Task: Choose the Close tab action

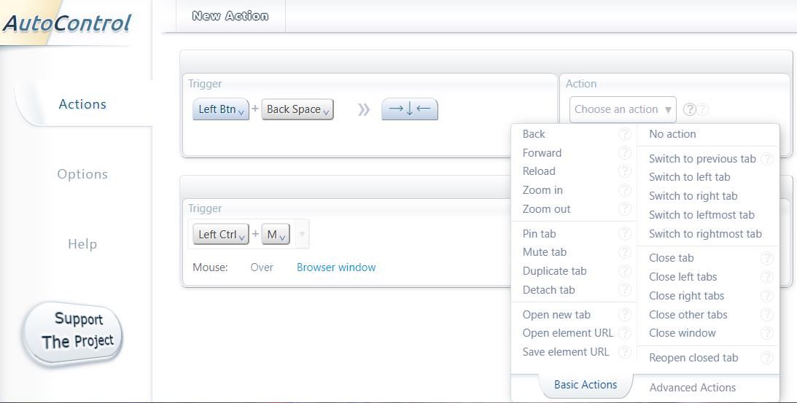Action: tap(671, 258)
